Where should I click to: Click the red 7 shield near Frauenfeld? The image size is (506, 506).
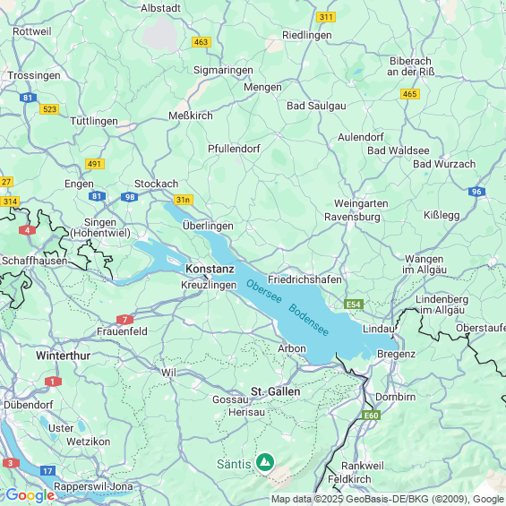124,320
